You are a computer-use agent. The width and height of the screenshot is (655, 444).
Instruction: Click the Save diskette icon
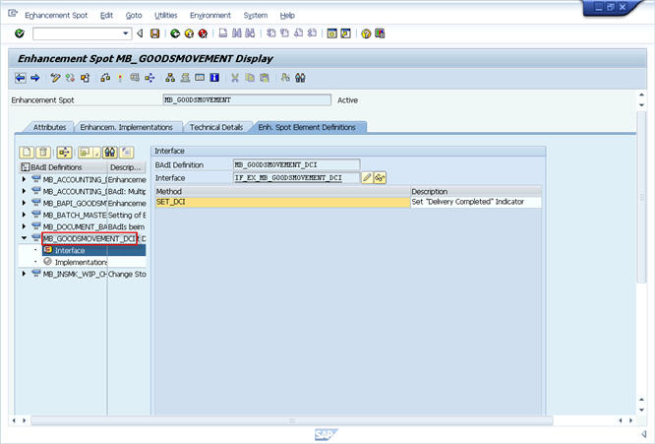[x=154, y=32]
